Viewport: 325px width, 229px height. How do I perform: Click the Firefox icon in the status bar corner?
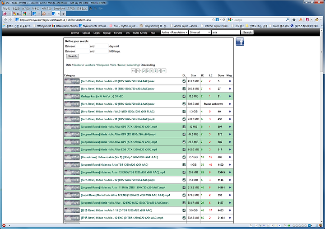click(321, 225)
